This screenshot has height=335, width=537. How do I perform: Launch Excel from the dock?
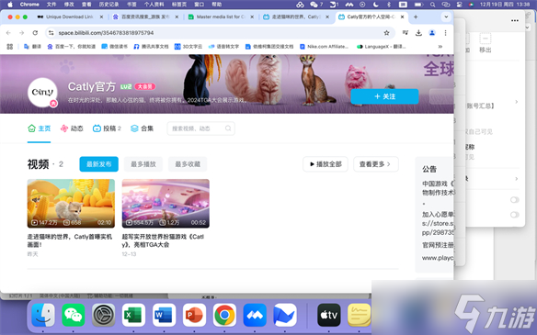pyautogui.click(x=133, y=315)
